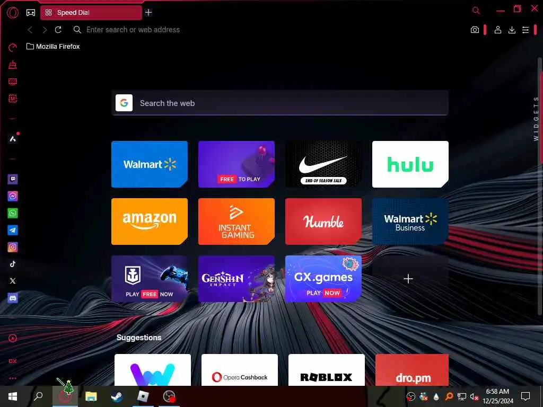Open the Instant Gaming tile

237,222
